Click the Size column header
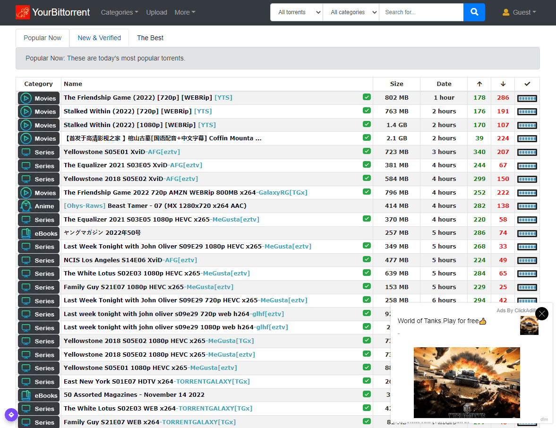The image size is (556, 428). (x=396, y=84)
